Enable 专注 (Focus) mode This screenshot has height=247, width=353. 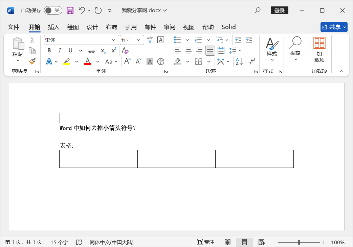coord(205,242)
